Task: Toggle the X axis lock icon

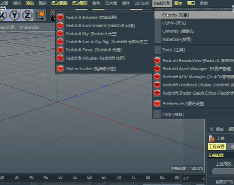Action: tap(3, 15)
